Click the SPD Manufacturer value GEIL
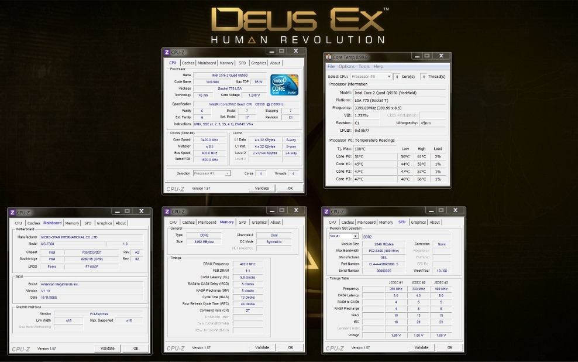This screenshot has width=578, height=362. [383, 258]
